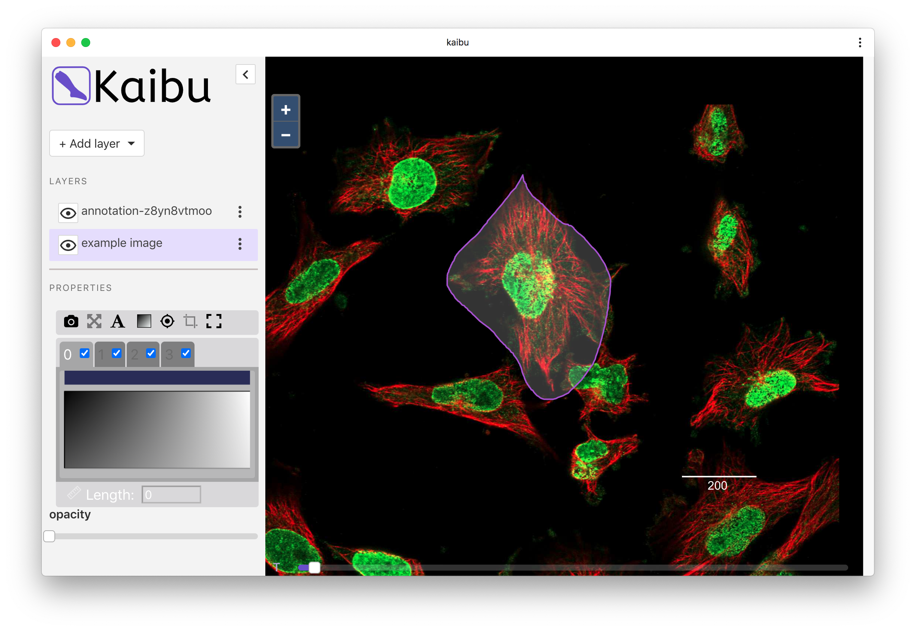The image size is (916, 631).
Task: Click the expand arrows icon in properties
Action: point(94,321)
